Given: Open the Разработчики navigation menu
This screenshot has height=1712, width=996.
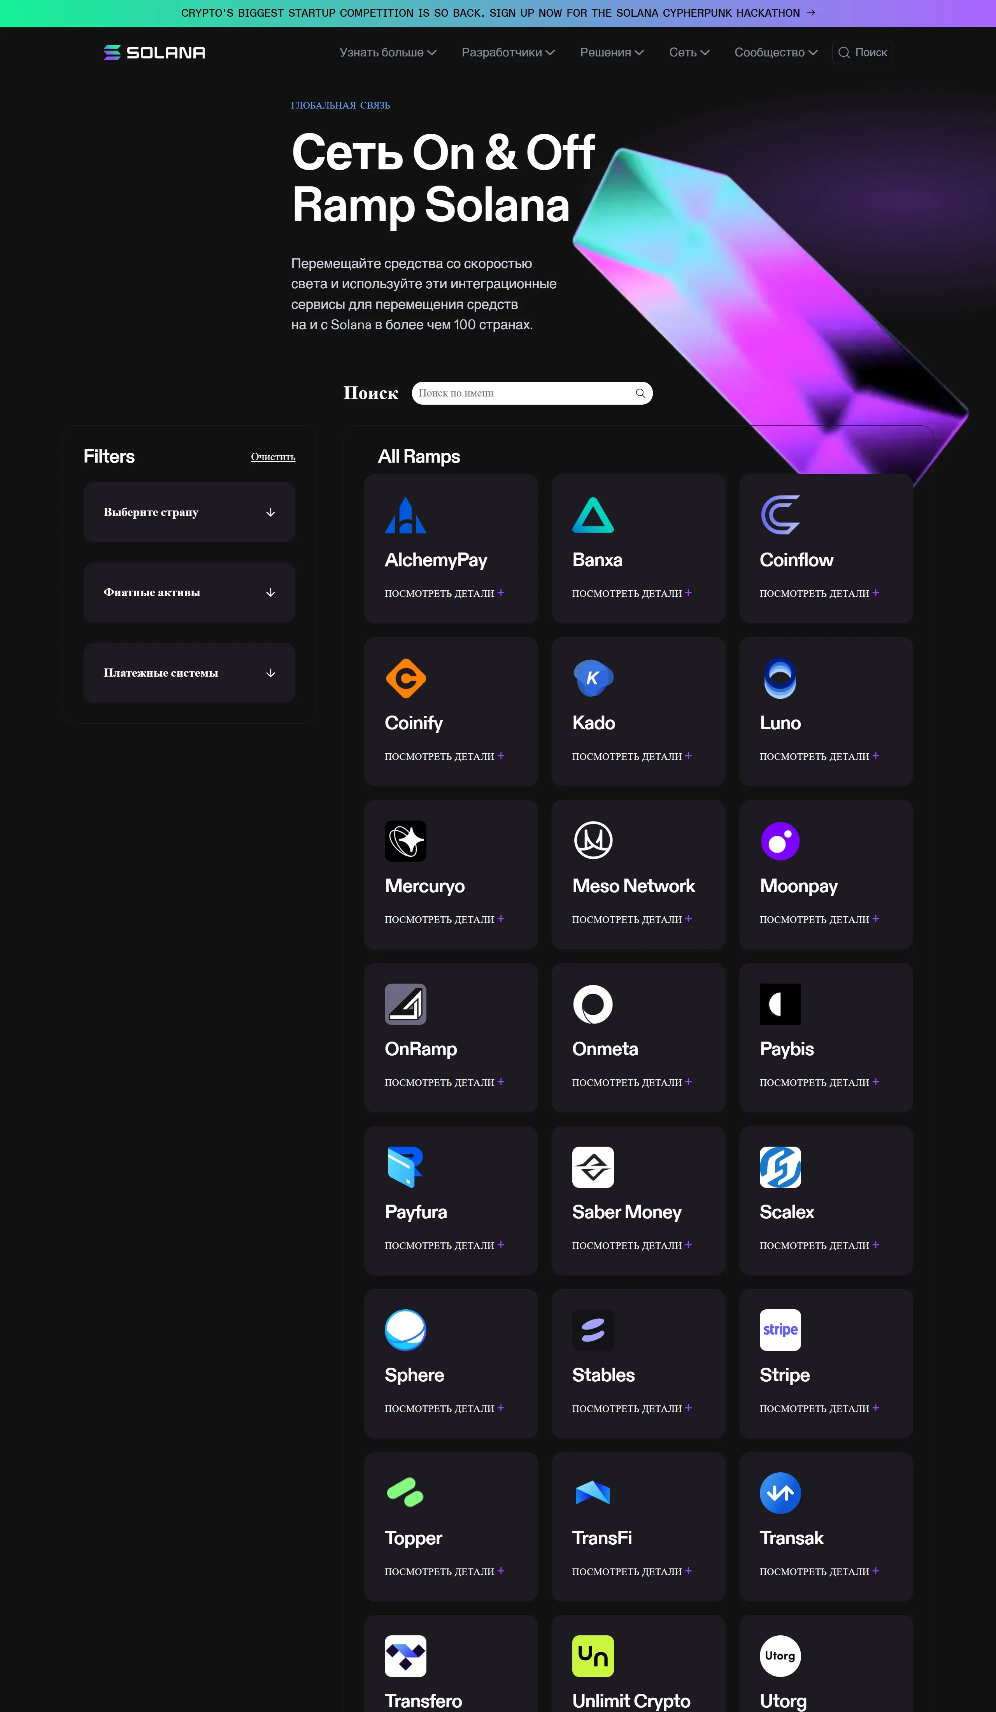Looking at the screenshot, I should 507,52.
